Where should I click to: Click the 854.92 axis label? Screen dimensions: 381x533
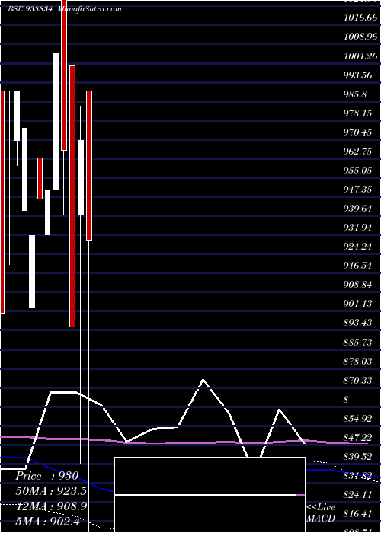[357, 419]
